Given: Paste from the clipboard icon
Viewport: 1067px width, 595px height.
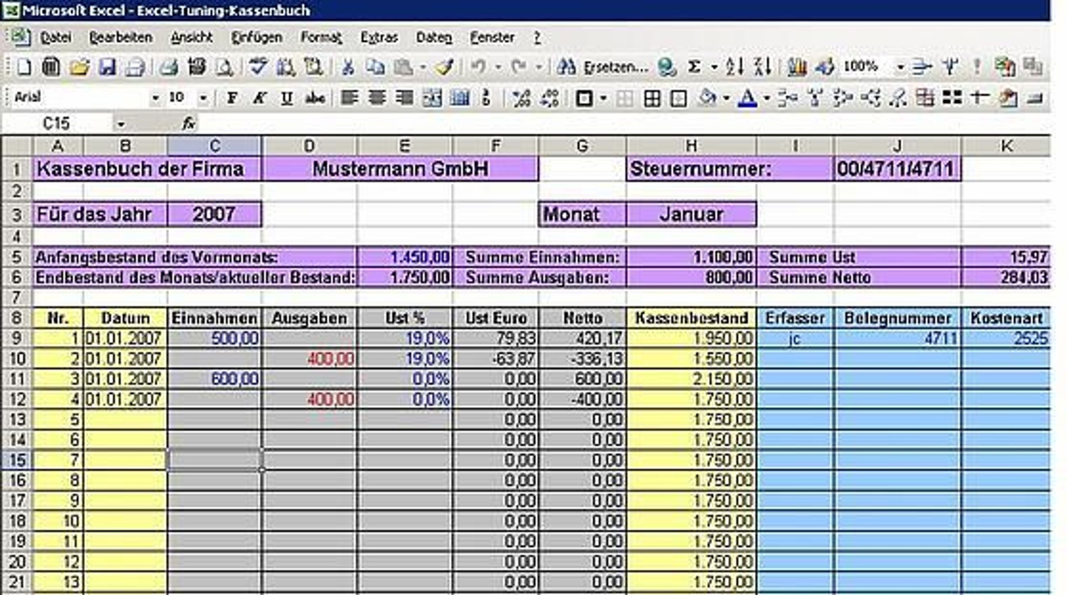Looking at the screenshot, I should 403,67.
